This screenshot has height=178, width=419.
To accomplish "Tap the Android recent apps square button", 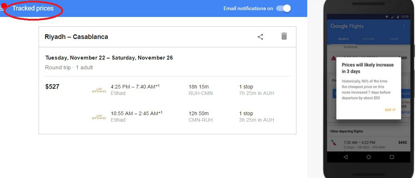I will tap(392, 157).
